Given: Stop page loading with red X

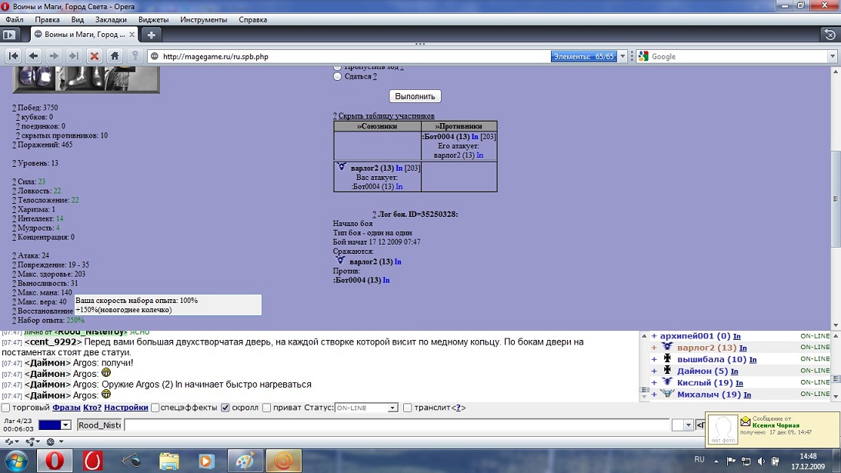Looking at the screenshot, I should click(95, 56).
